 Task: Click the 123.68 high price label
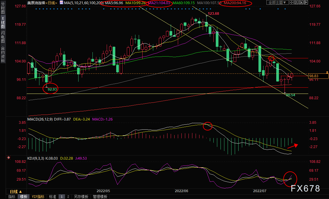(x=213, y=13)
